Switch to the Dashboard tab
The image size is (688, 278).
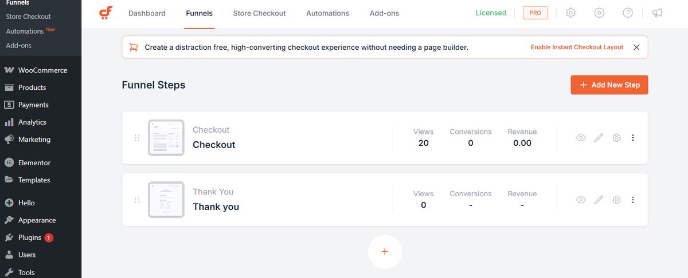tap(147, 13)
